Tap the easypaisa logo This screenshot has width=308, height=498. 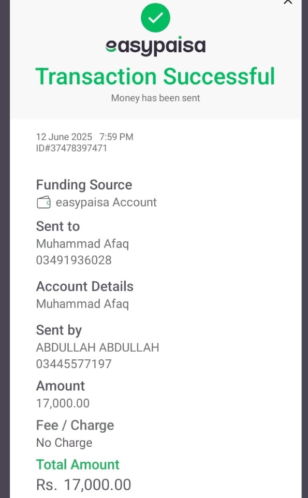click(x=156, y=47)
